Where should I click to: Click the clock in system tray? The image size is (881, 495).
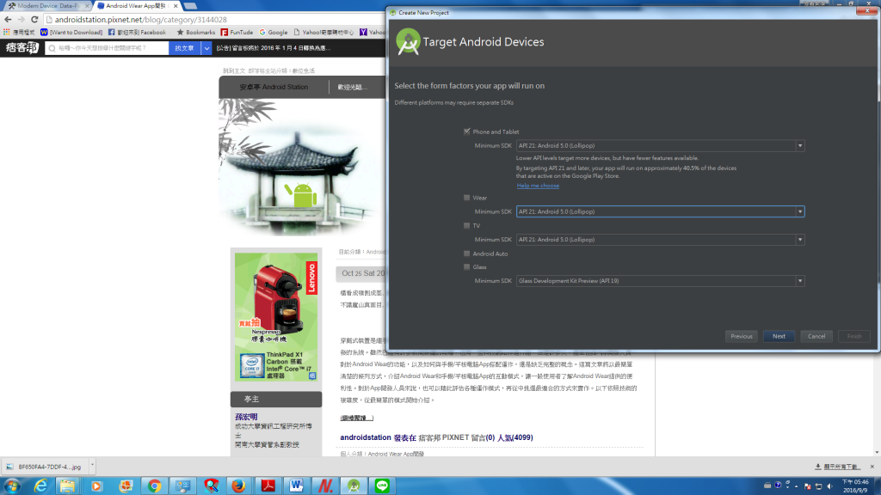click(x=854, y=486)
